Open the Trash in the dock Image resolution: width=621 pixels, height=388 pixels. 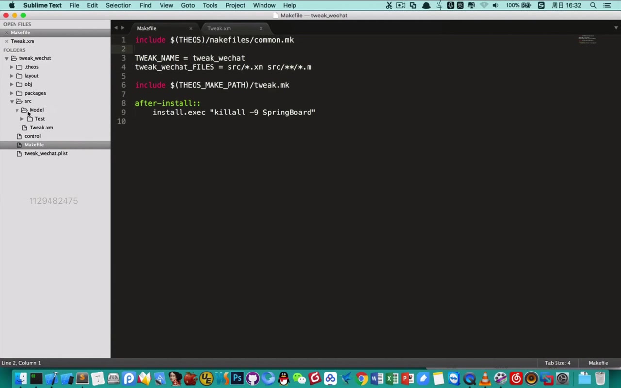point(600,379)
